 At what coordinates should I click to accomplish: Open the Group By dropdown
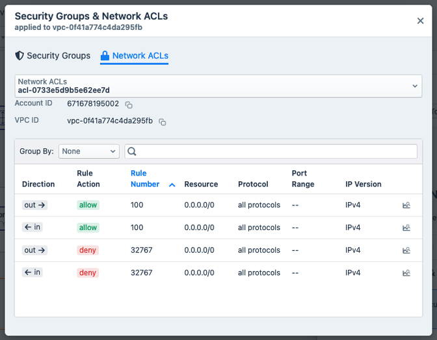pos(89,151)
